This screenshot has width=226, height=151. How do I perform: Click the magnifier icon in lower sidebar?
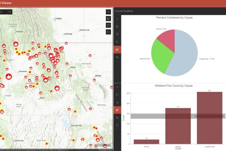pyautogui.click(x=117, y=102)
